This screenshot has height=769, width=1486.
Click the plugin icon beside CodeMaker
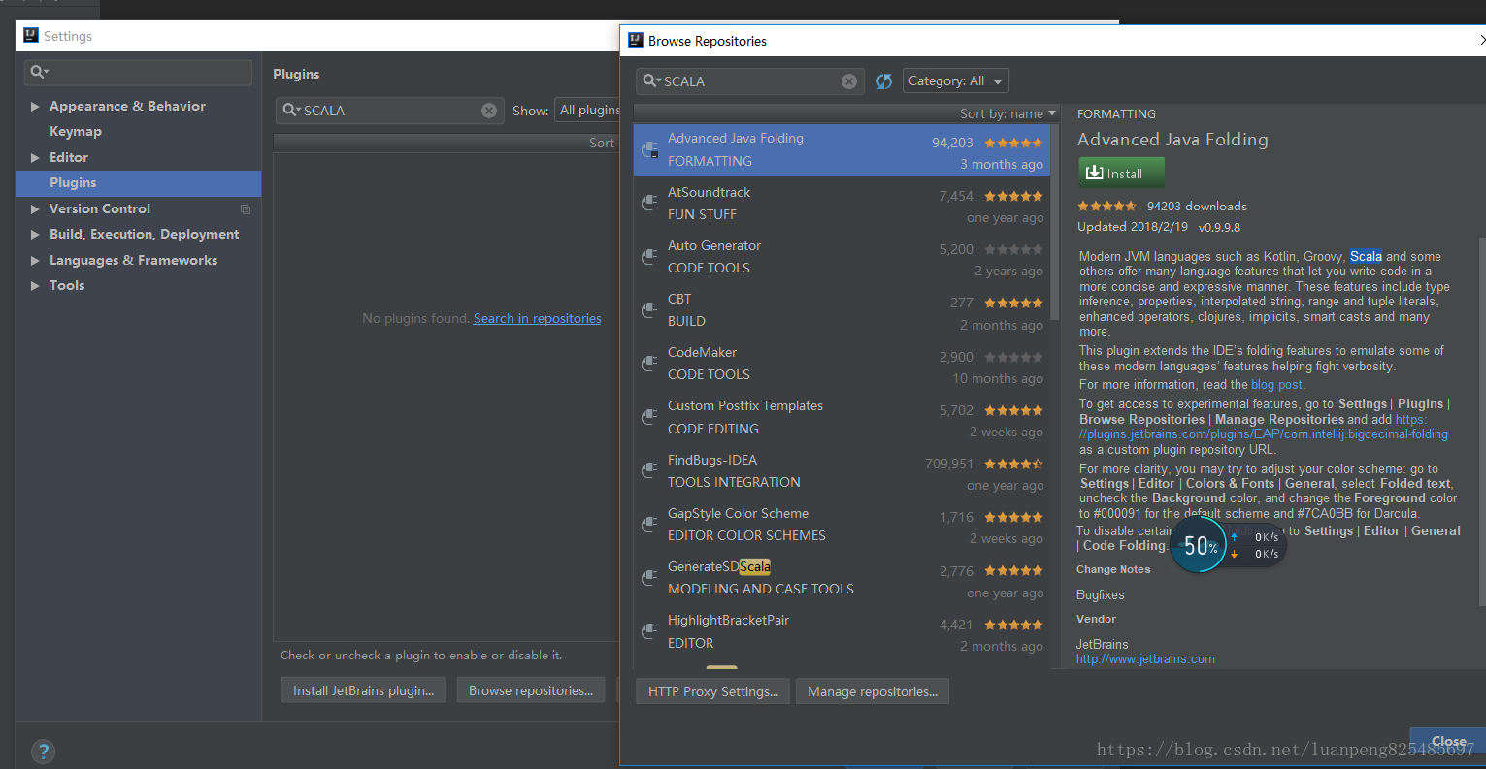pyautogui.click(x=650, y=363)
